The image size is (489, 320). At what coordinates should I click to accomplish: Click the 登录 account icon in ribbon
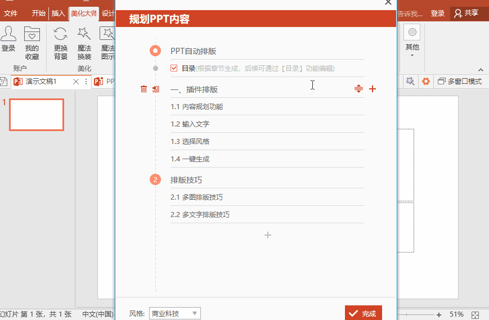point(8,39)
